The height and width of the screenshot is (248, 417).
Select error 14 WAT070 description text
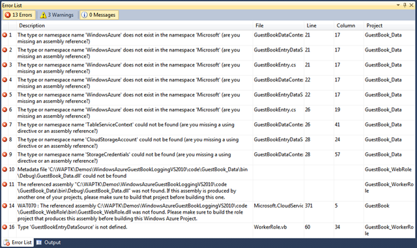(132, 212)
